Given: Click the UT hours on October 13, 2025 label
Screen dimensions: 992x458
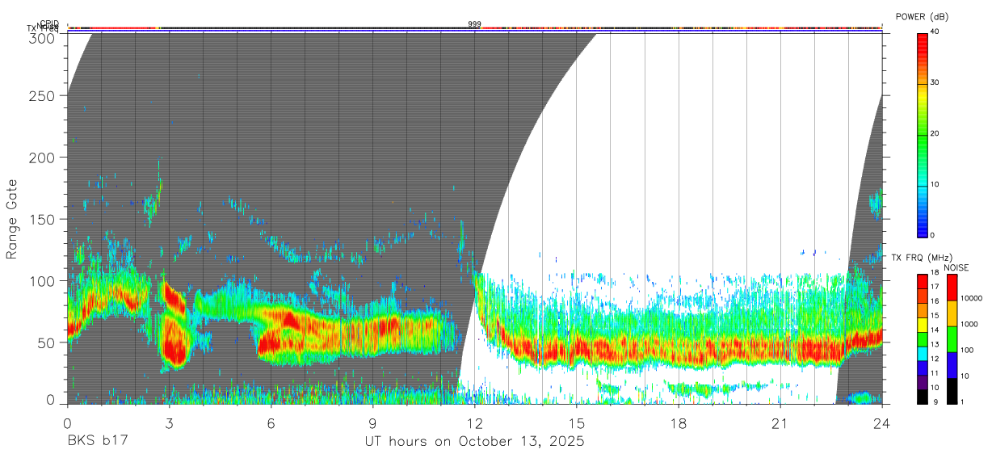Looking at the screenshot, I should pyautogui.click(x=473, y=441).
